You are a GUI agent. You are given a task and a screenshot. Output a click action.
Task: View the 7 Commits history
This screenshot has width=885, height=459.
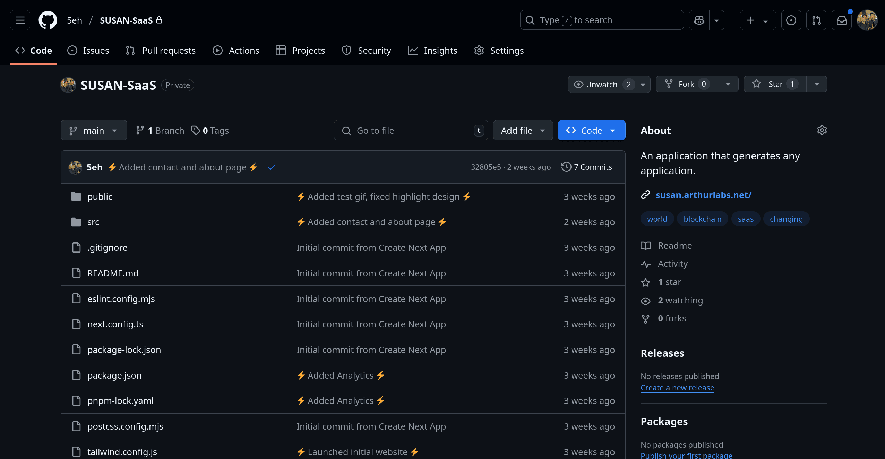(x=587, y=167)
